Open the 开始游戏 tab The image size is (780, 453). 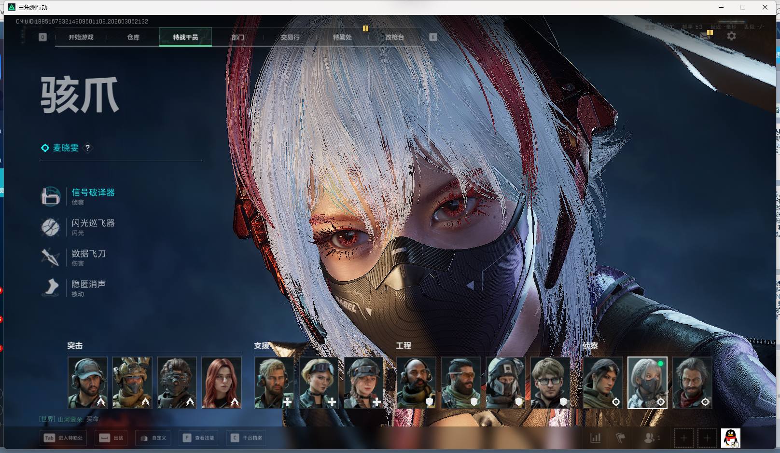pos(81,37)
